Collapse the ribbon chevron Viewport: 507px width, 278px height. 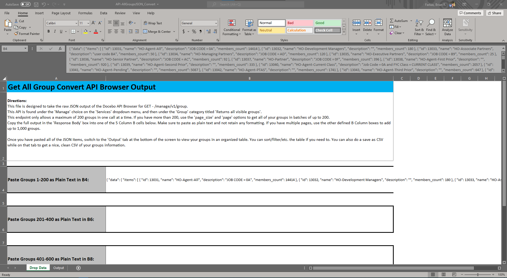tap(503, 40)
